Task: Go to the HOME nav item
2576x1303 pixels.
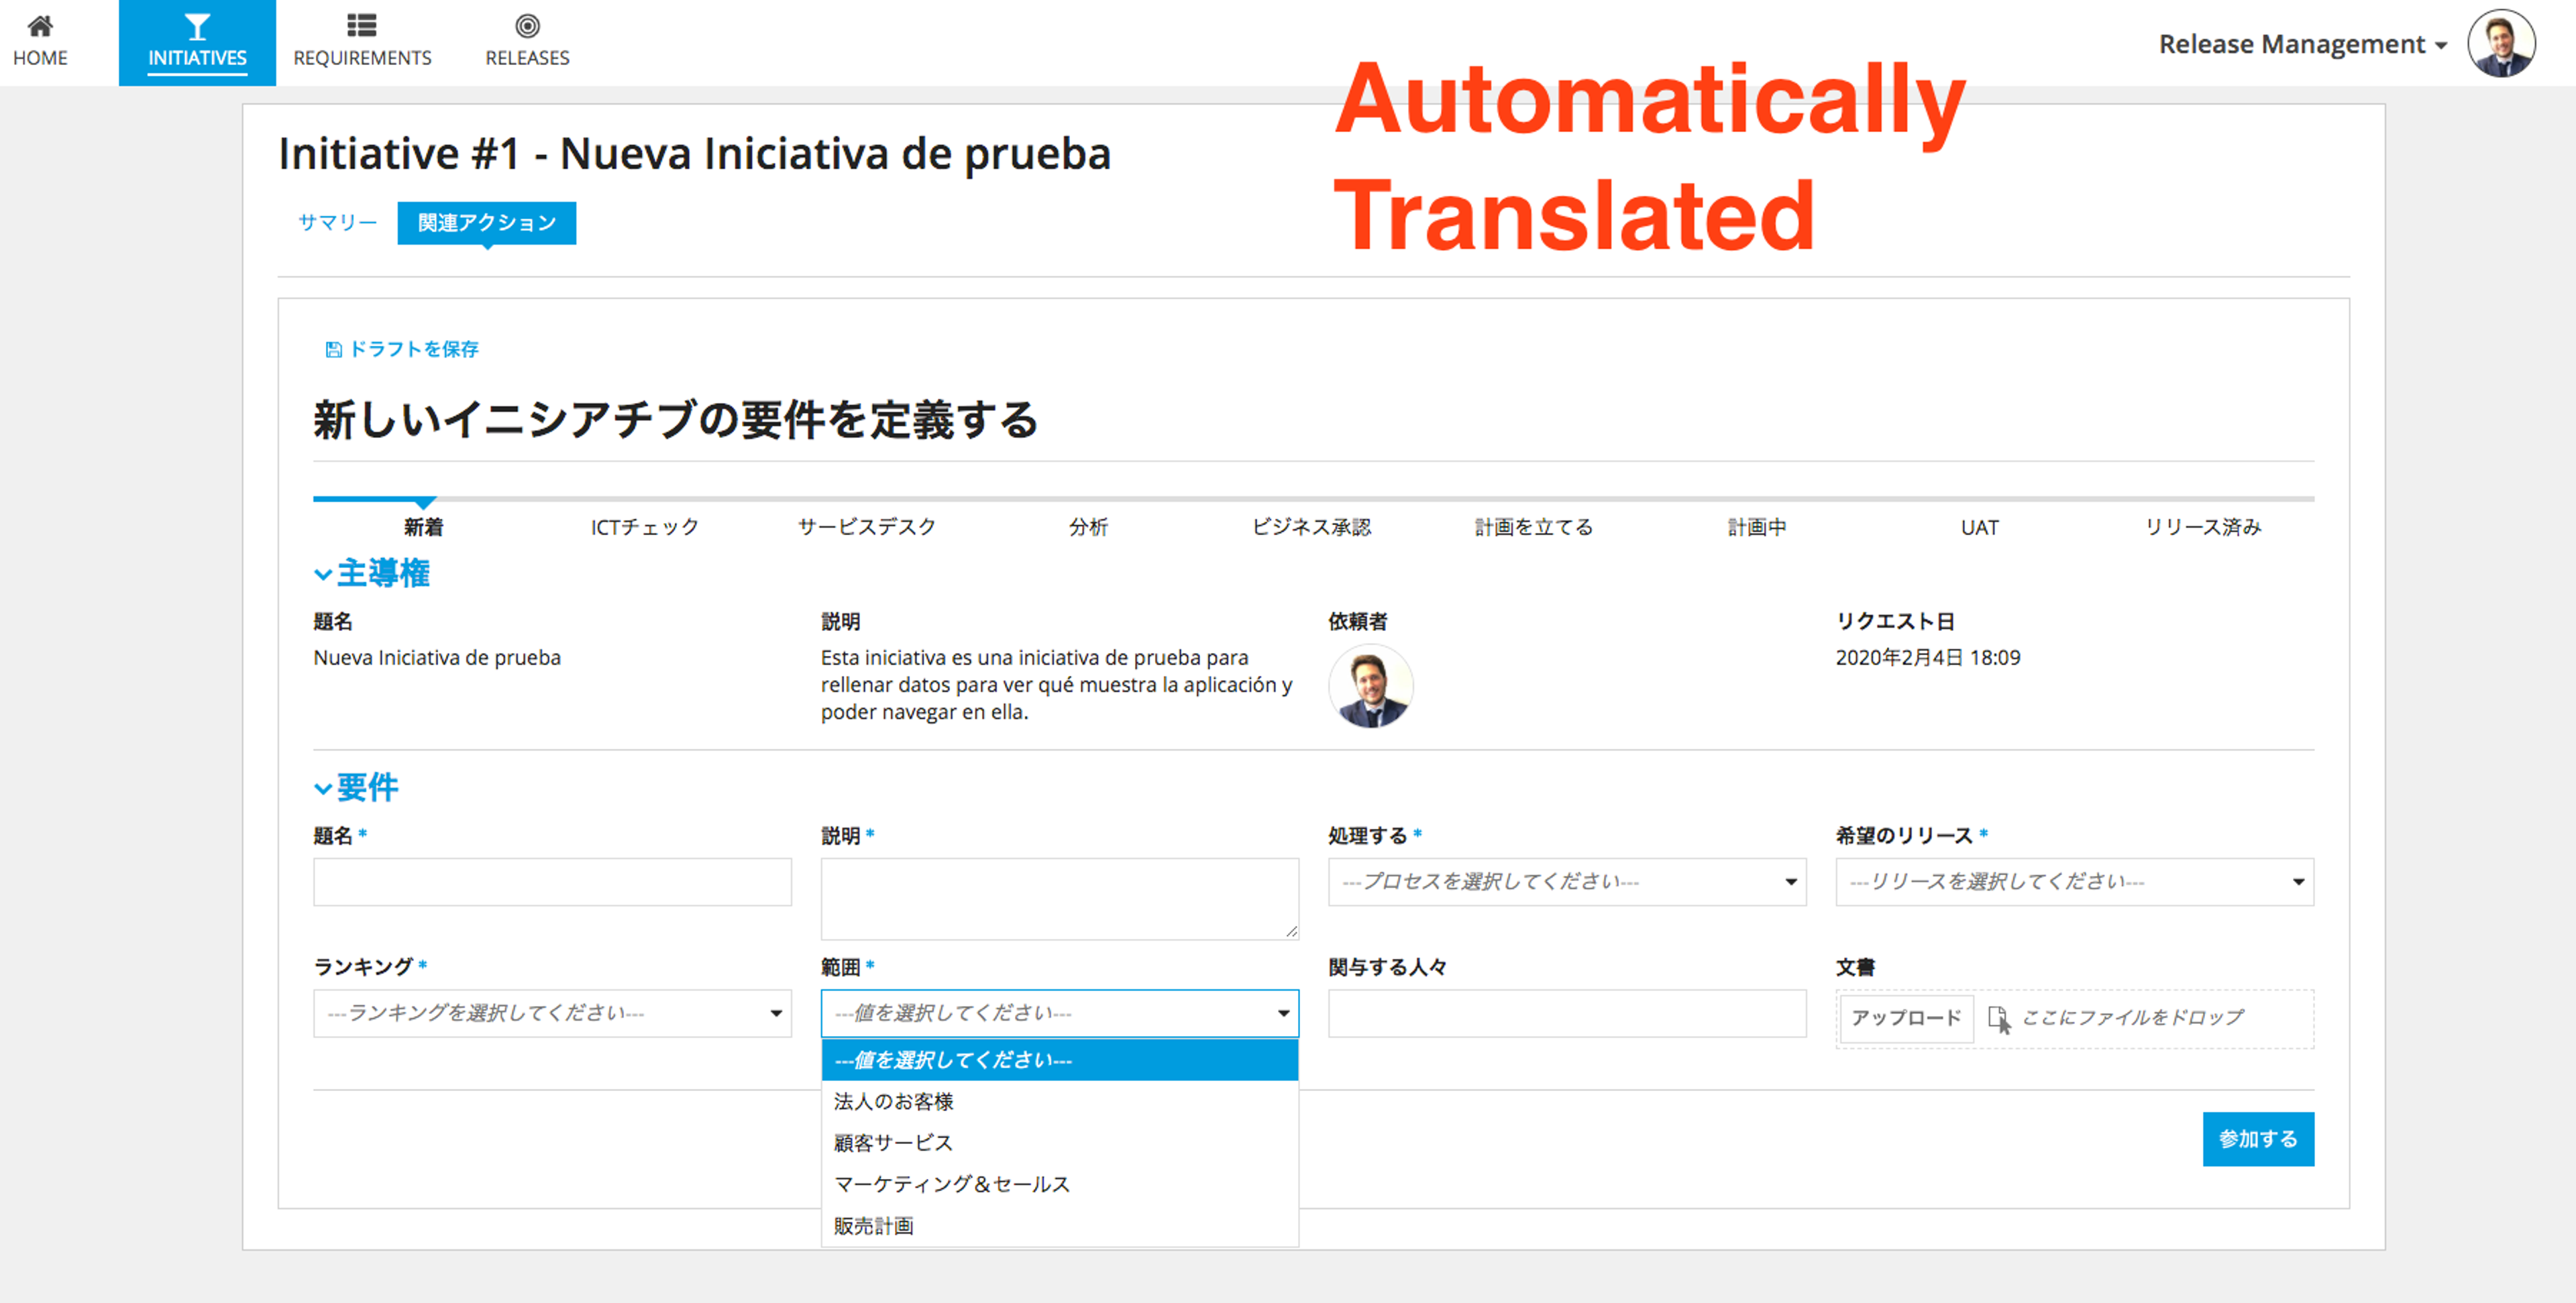Action: pos(40,42)
